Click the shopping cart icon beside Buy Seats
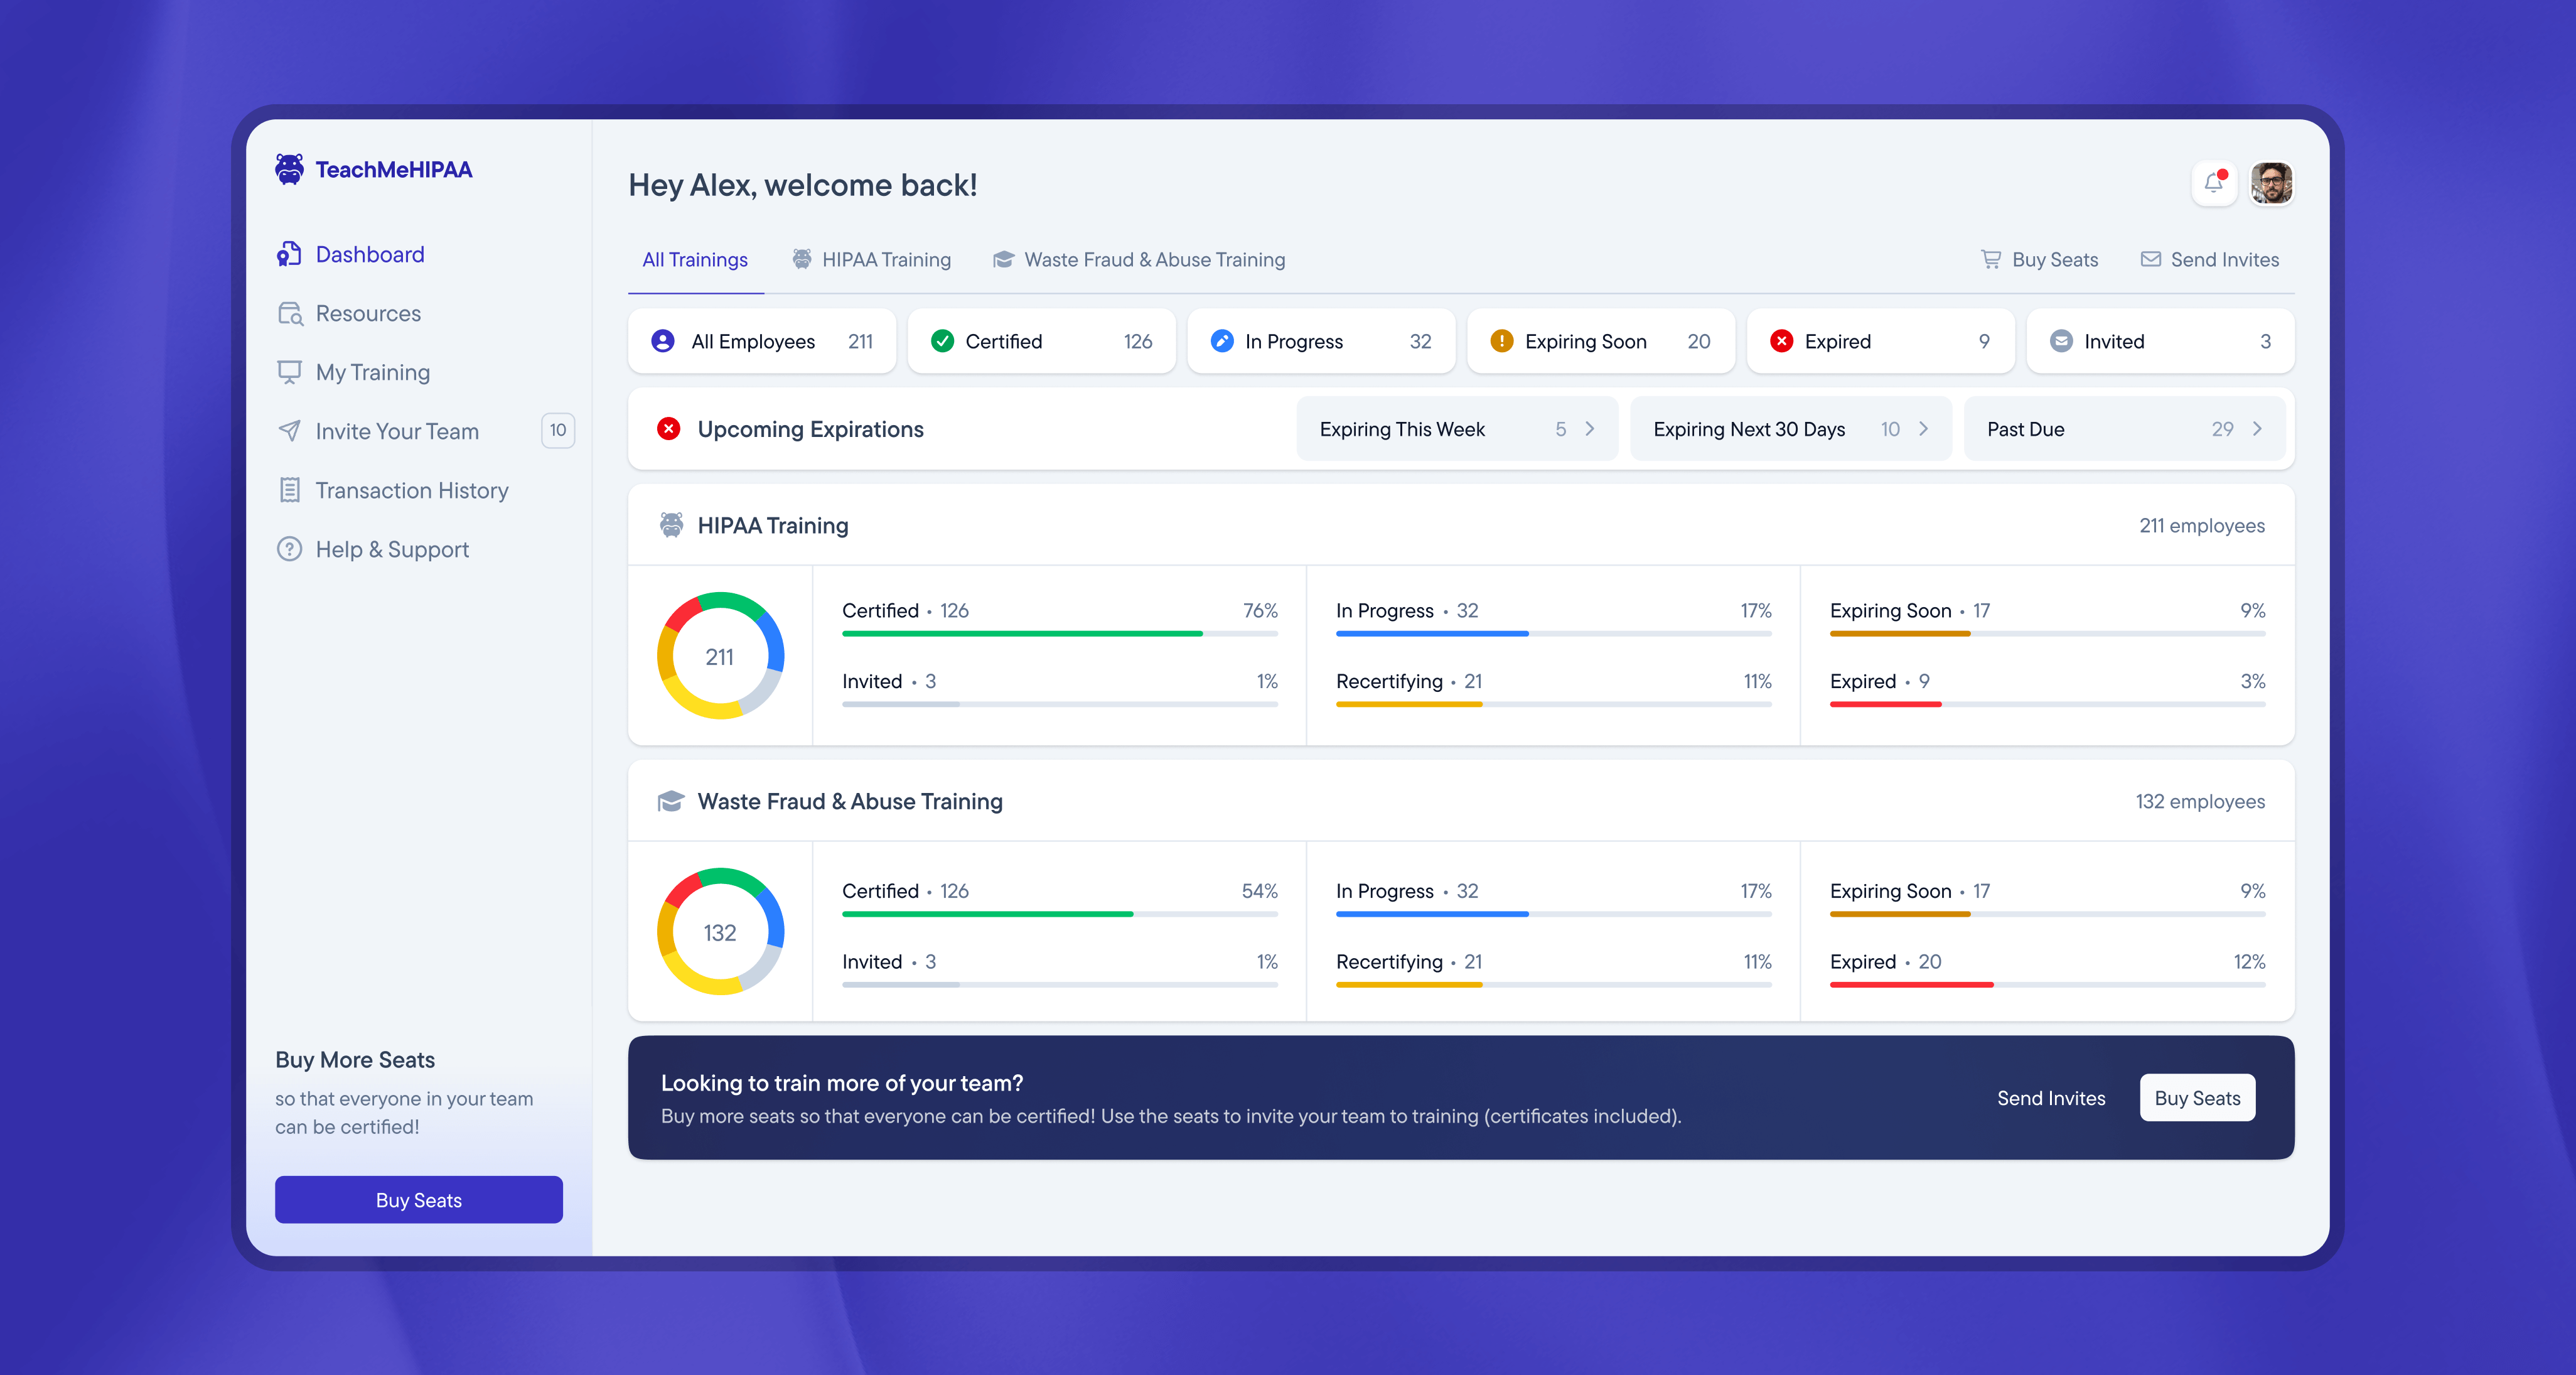This screenshot has height=1375, width=2576. click(x=1991, y=259)
